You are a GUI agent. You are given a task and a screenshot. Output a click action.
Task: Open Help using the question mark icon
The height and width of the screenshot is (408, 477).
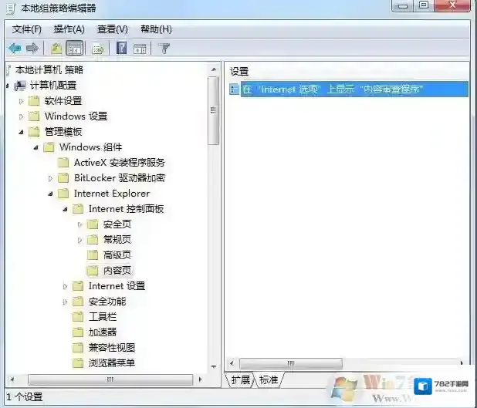tap(122, 48)
